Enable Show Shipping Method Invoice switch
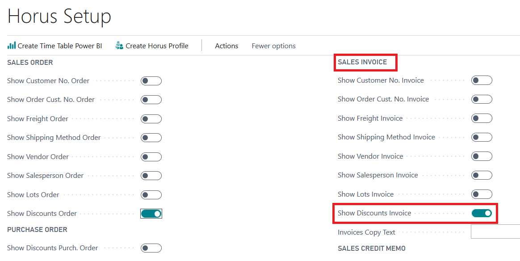Screen dimensions: 520x261 [482, 137]
